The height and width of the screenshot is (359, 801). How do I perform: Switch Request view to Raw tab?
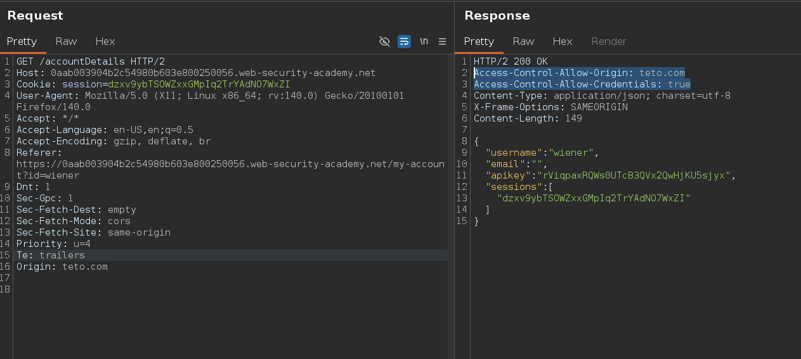[66, 41]
